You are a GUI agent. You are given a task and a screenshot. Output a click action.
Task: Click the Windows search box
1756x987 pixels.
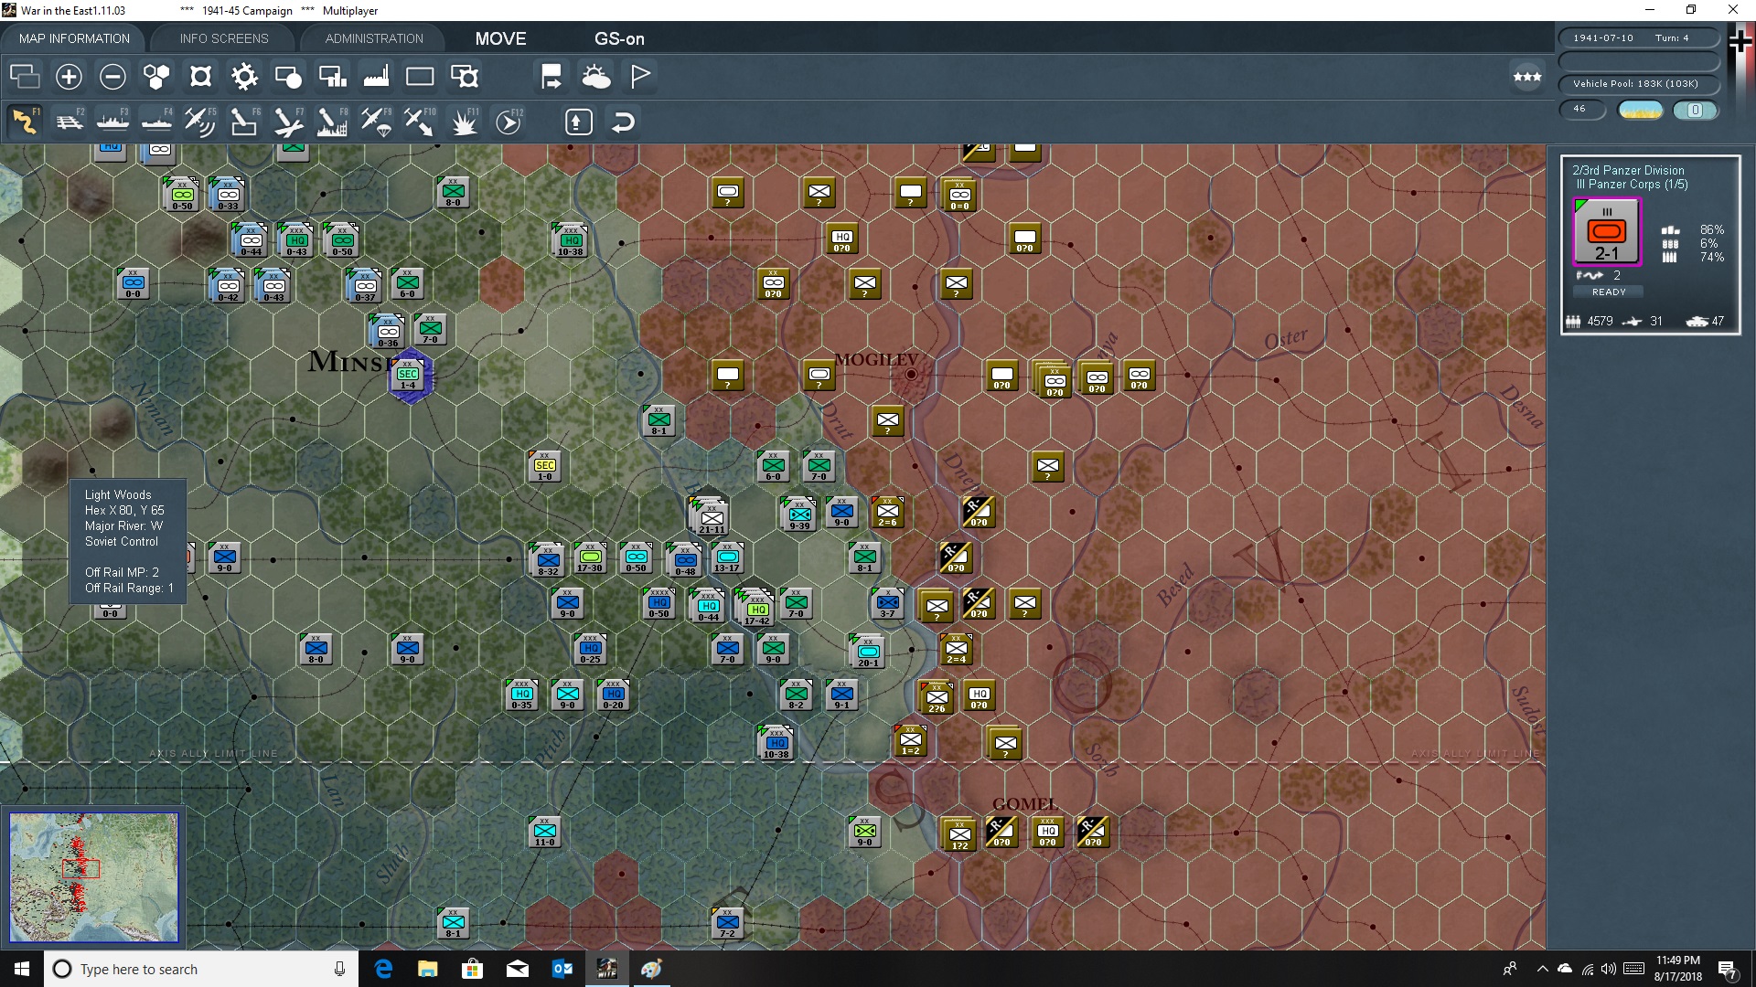point(201,969)
